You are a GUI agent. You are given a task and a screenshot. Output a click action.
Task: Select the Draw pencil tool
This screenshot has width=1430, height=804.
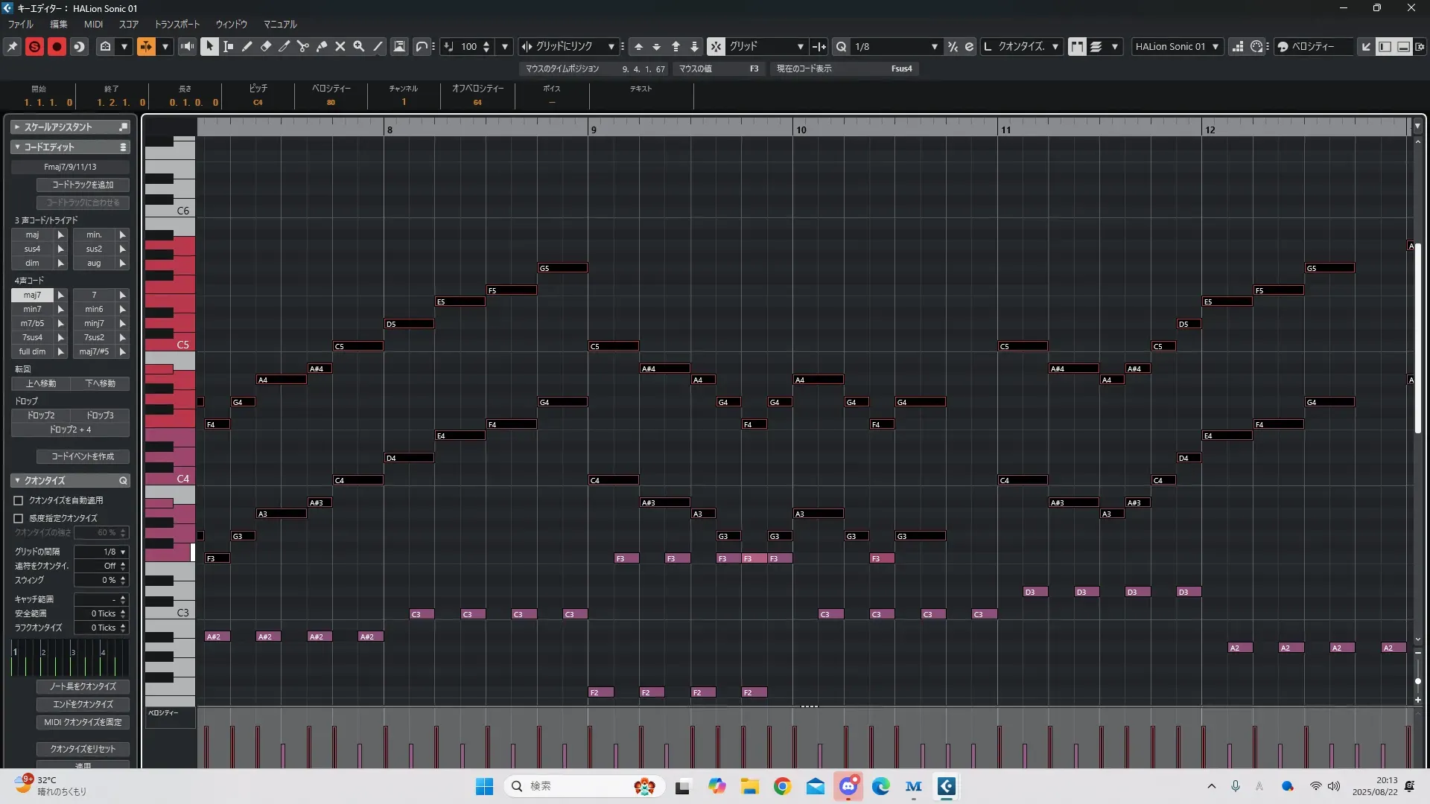pyautogui.click(x=247, y=46)
